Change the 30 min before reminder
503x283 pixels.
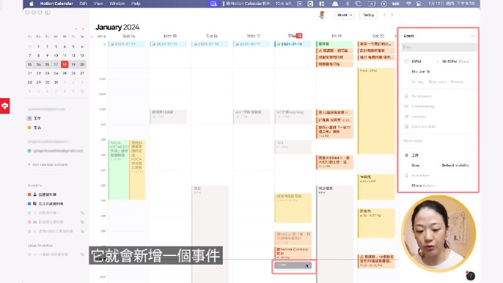[423, 186]
